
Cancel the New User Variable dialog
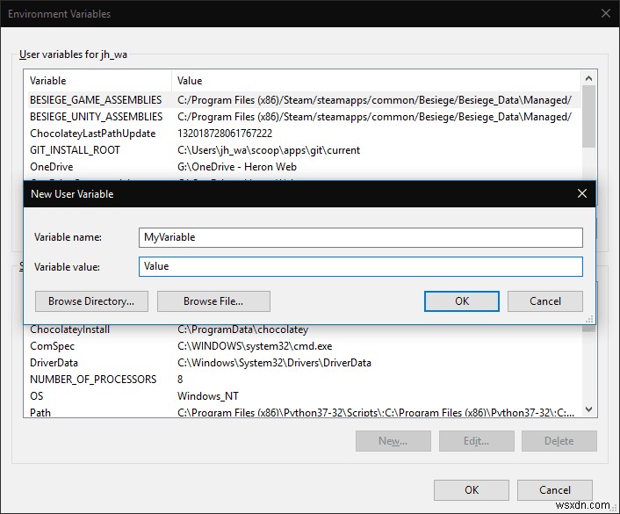click(544, 301)
